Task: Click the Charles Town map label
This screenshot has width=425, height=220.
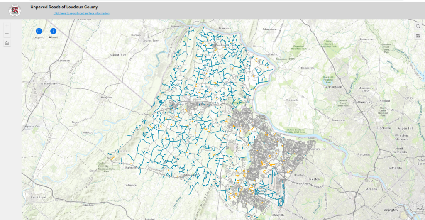Action: (151, 41)
